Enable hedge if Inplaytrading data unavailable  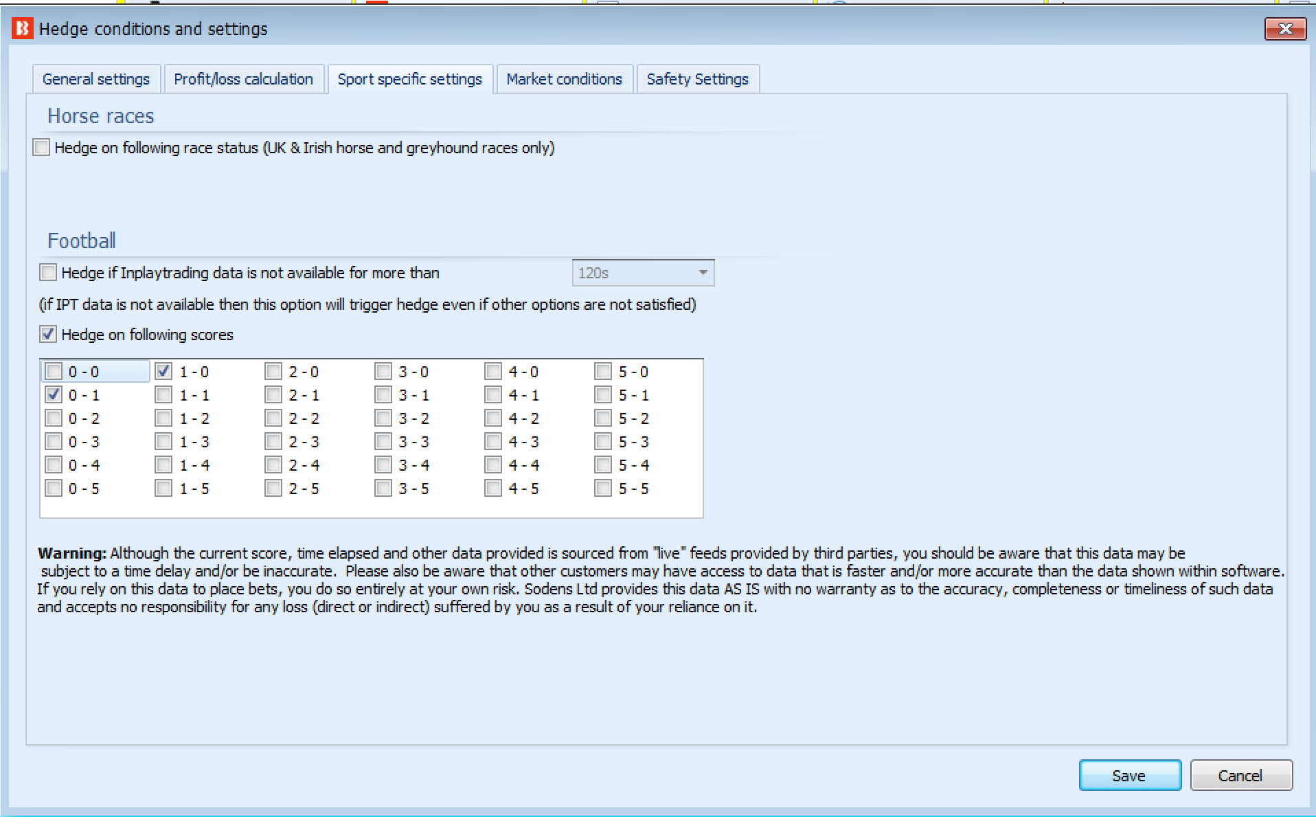pyautogui.click(x=47, y=272)
